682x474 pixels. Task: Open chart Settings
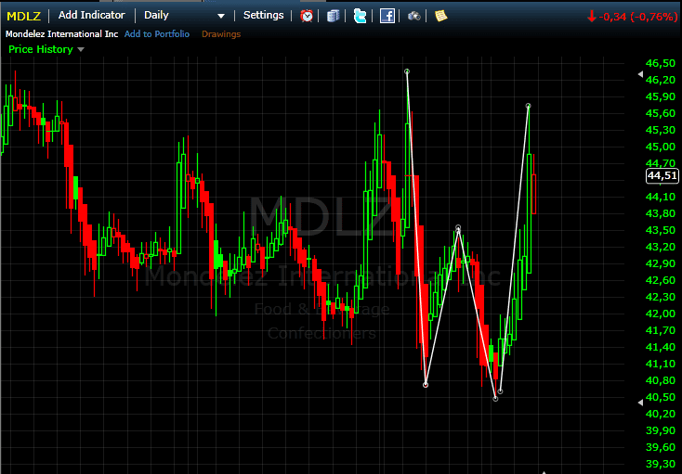263,15
